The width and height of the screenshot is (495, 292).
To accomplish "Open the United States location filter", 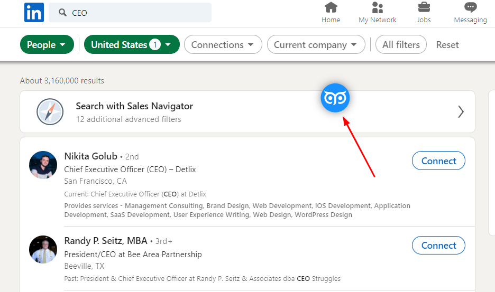I will click(x=132, y=44).
